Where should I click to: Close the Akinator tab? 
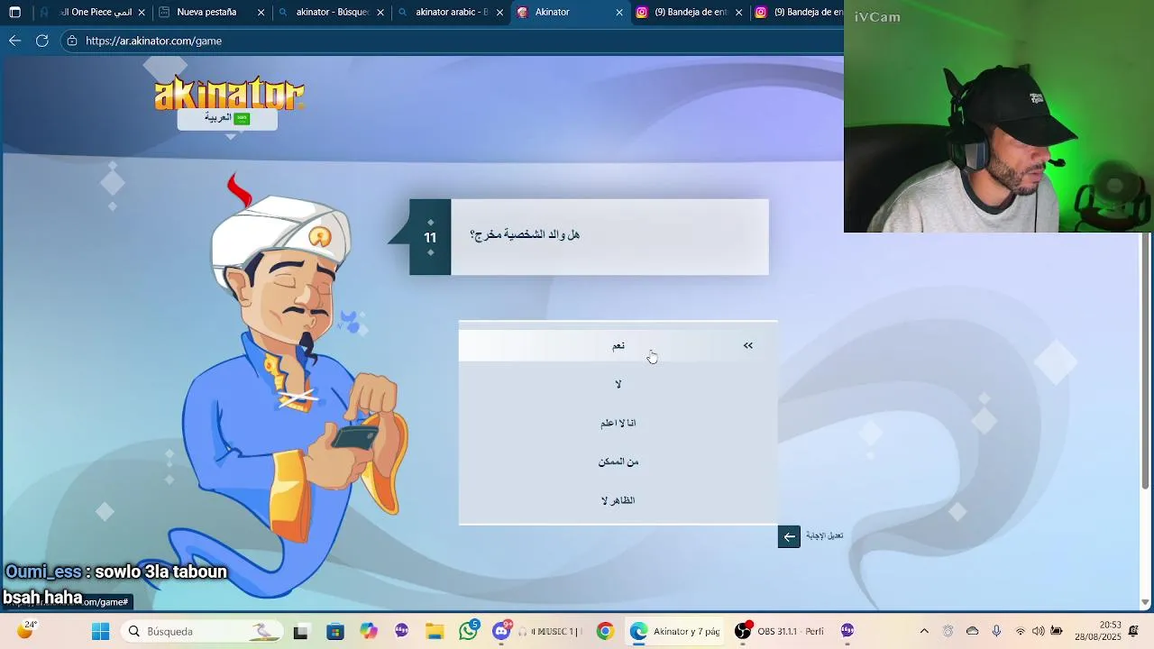pyautogui.click(x=618, y=13)
